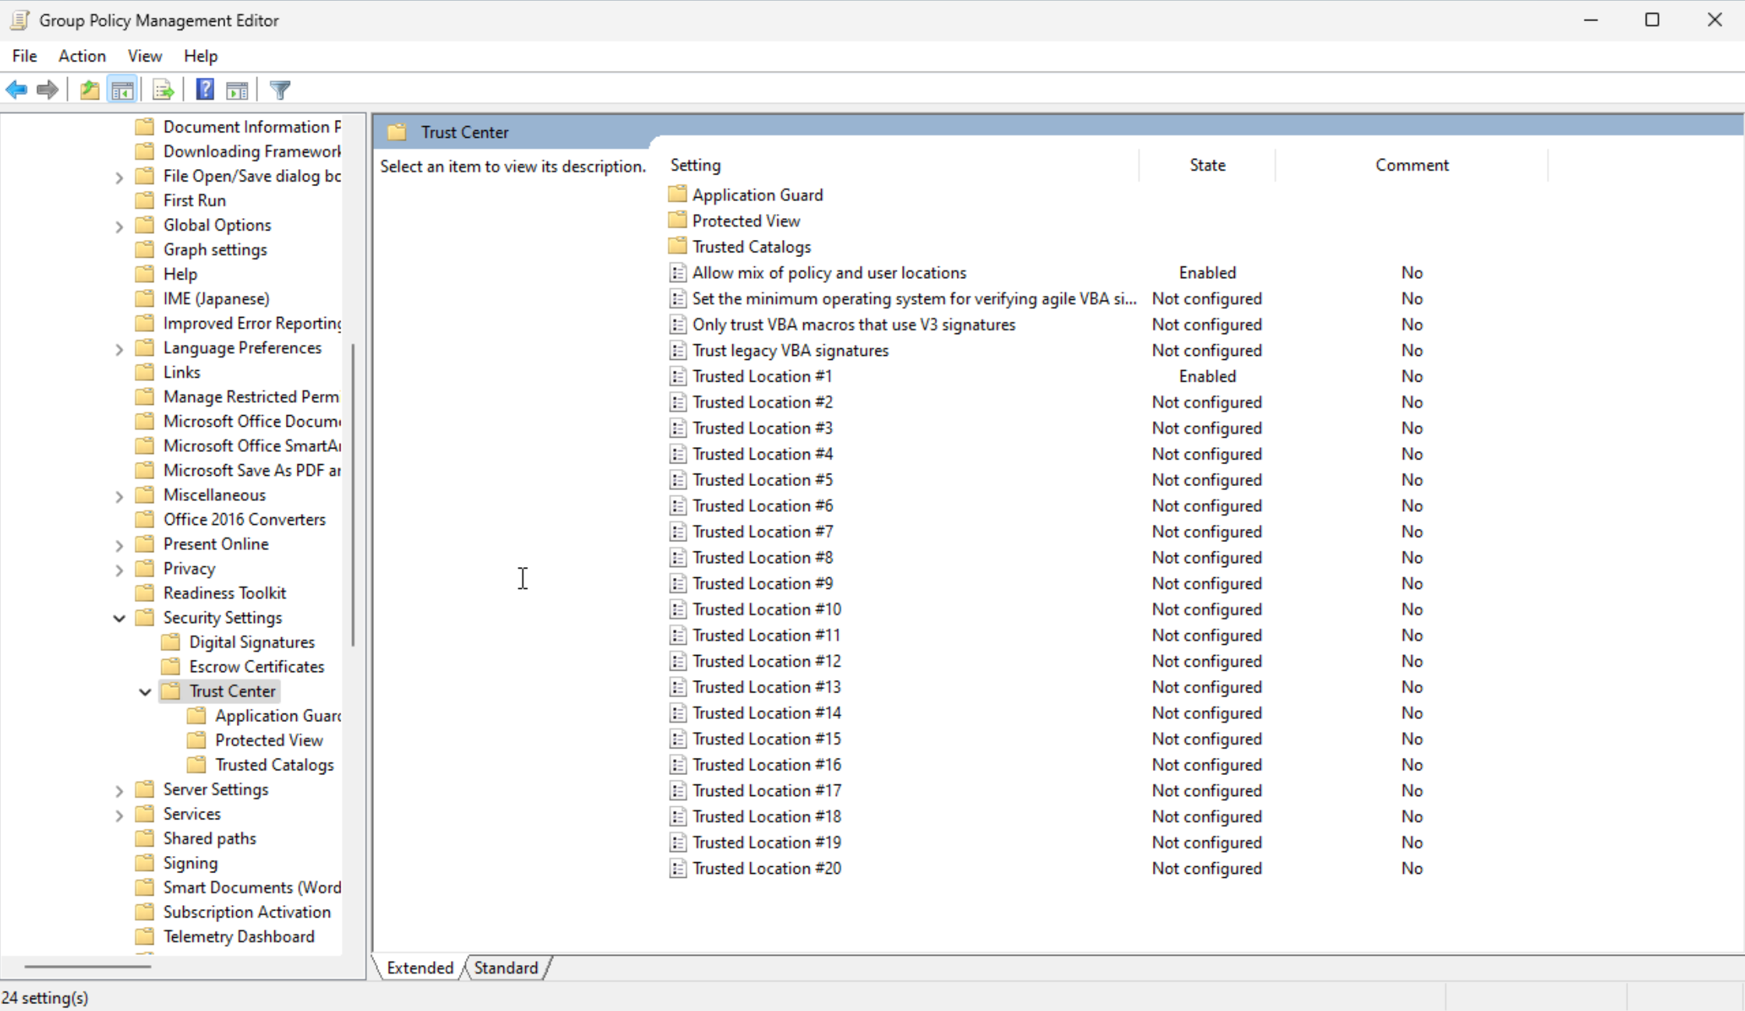Toggle the Show/Hide Action Pane icon
The image size is (1745, 1011).
[x=237, y=90]
